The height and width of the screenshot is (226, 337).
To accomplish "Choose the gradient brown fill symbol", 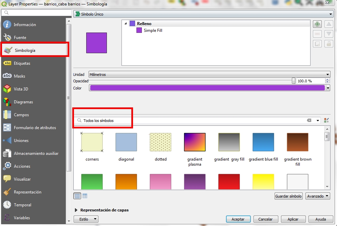I will click(x=298, y=142).
